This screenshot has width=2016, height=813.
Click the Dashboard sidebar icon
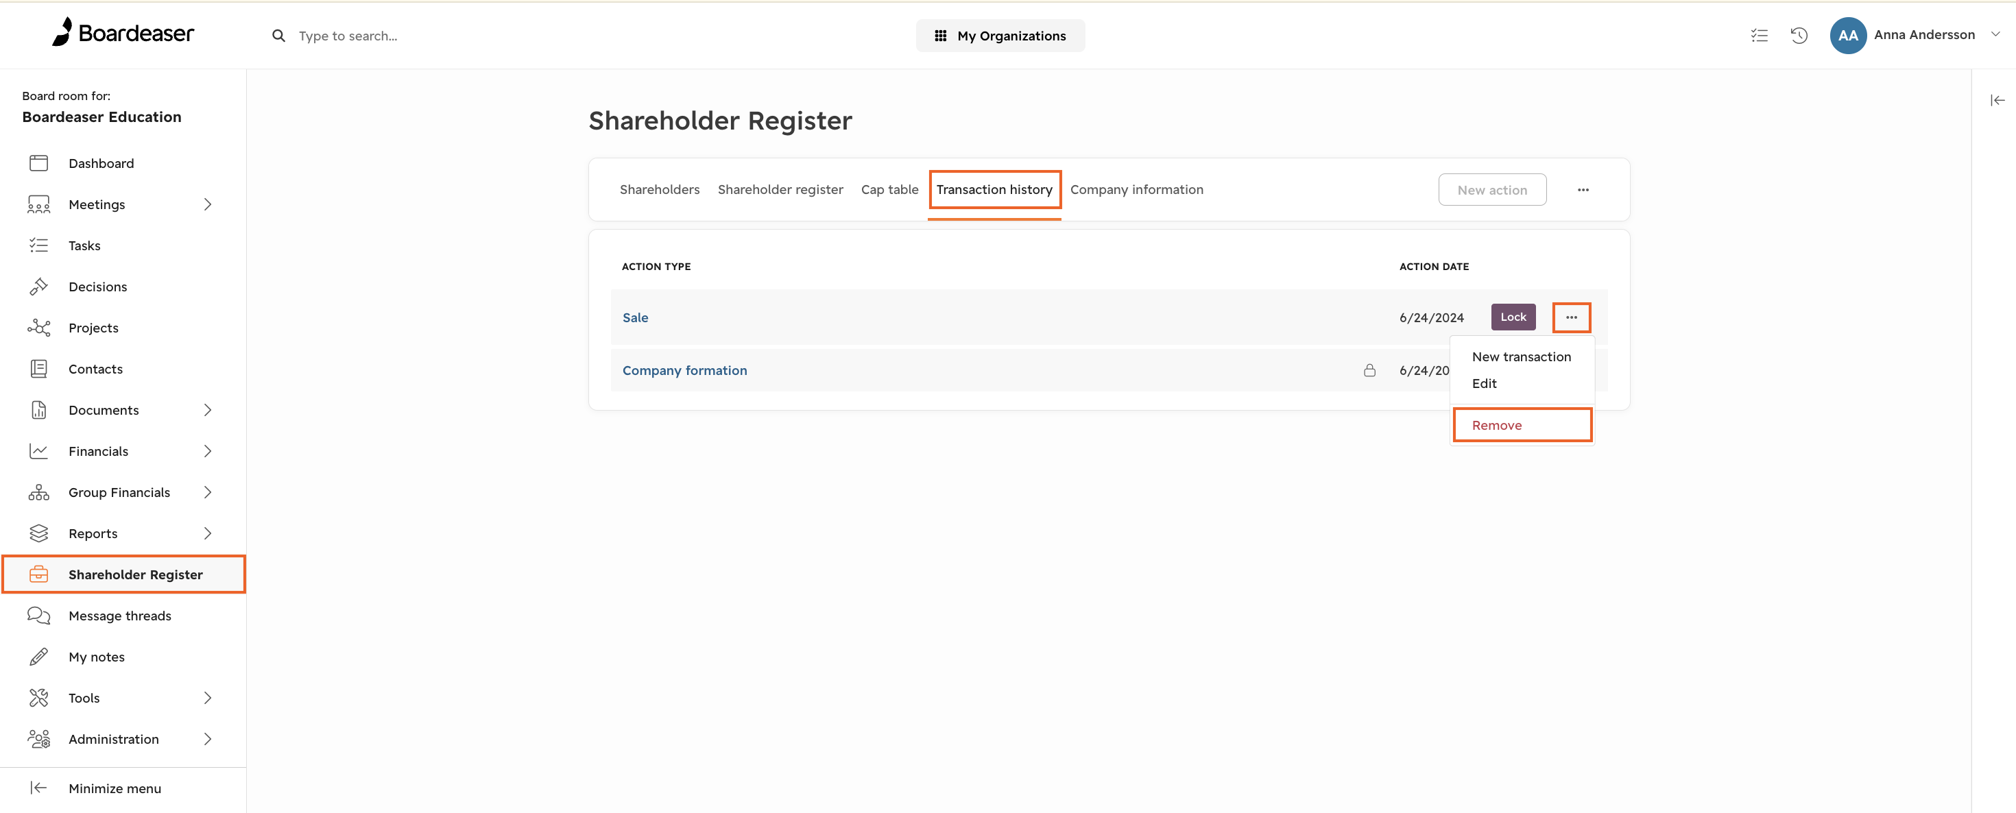point(38,162)
